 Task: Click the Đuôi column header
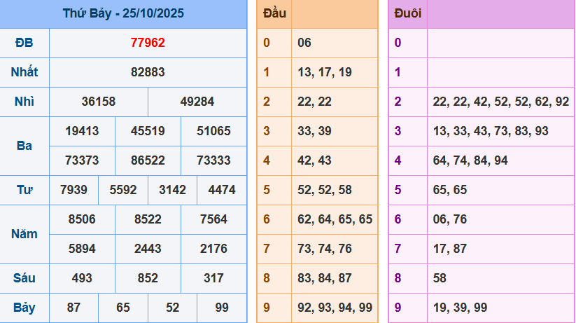coord(407,13)
